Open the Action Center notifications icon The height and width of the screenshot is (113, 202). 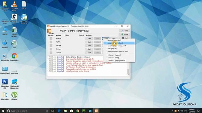[x=198, y=111]
